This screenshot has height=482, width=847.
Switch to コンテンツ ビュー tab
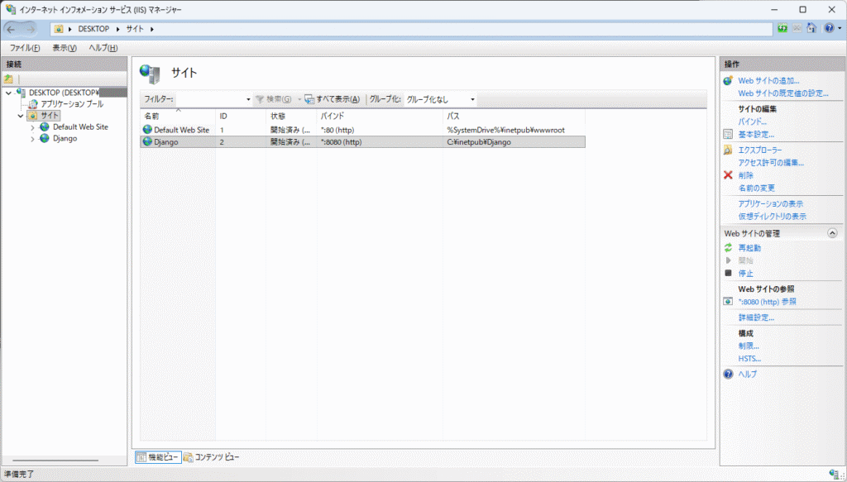tap(212, 456)
